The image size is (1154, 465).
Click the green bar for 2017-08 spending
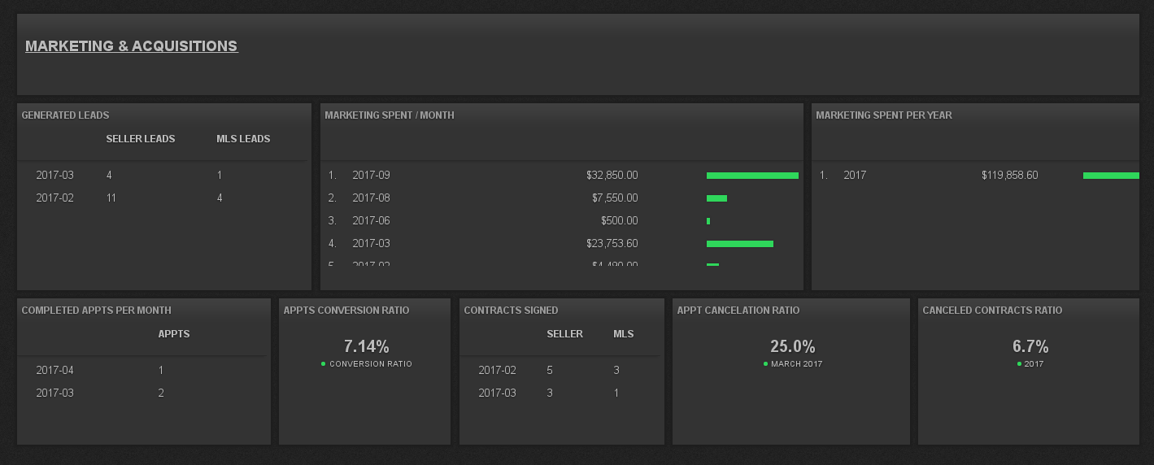coord(716,198)
